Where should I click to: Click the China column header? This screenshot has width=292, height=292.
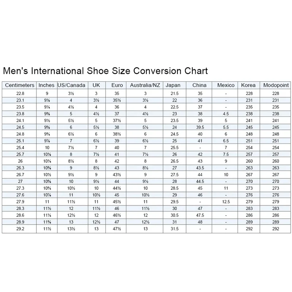click(x=200, y=85)
